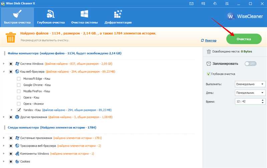The height and width of the screenshot is (168, 267).
Task: Open the mail envelope icon in title bar
Action: click(191, 4)
